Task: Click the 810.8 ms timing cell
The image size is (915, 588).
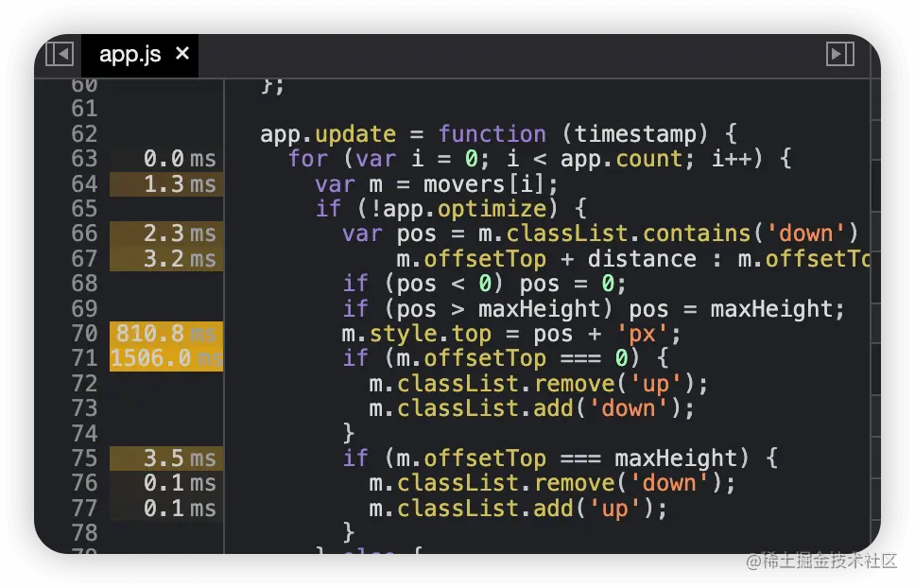Action: (x=166, y=334)
